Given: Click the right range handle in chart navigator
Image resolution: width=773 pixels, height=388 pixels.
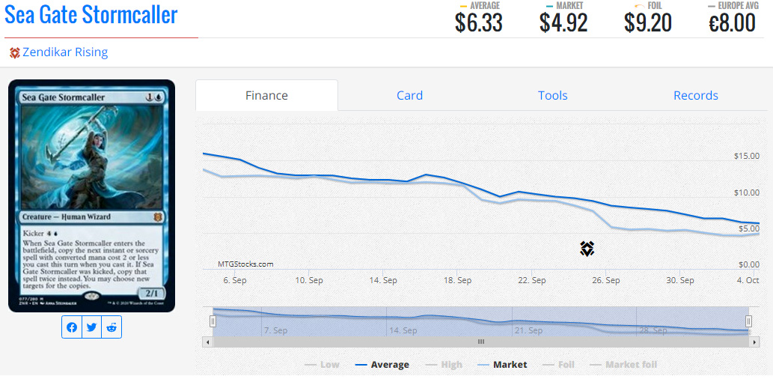Looking at the screenshot, I should [x=749, y=321].
